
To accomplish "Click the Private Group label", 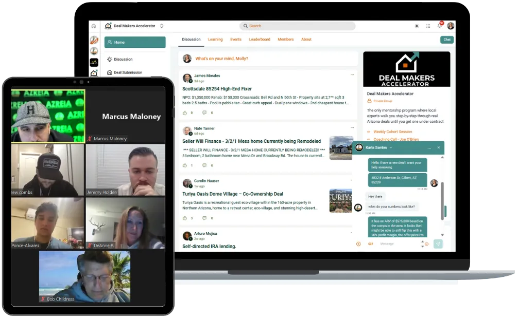I will tap(383, 101).
